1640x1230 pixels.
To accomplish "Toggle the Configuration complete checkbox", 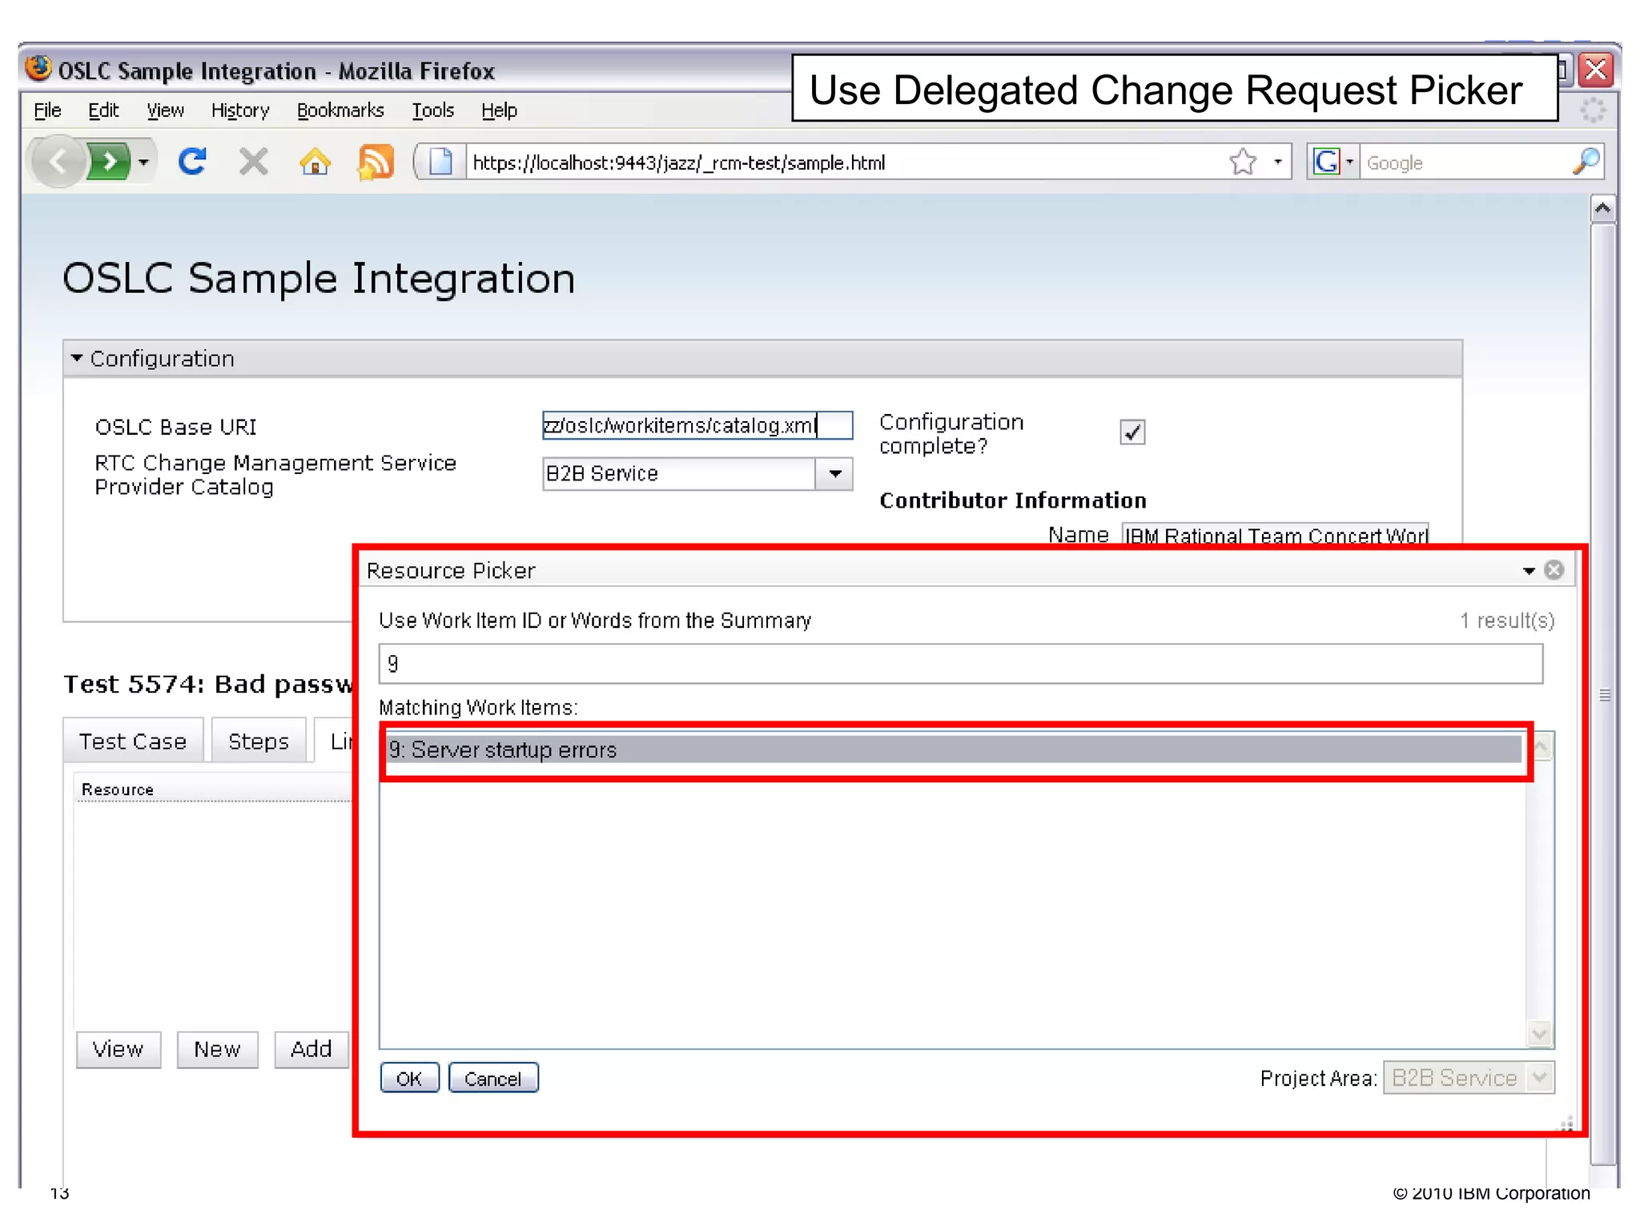I will (x=1132, y=432).
